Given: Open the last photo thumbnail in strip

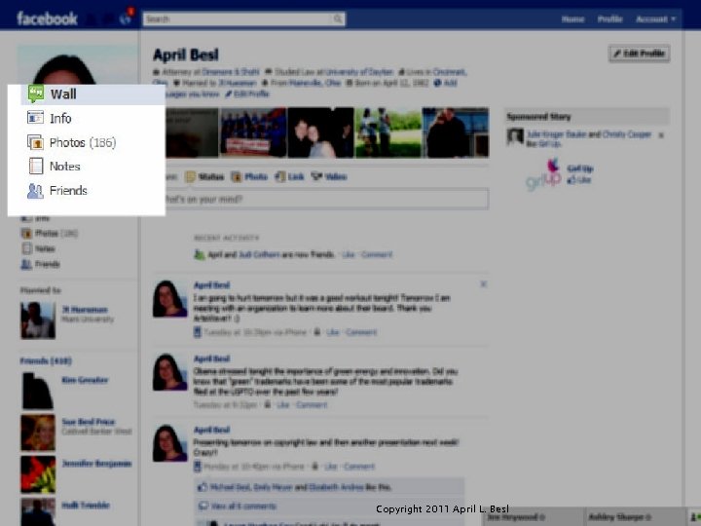Looking at the screenshot, I should (456, 132).
